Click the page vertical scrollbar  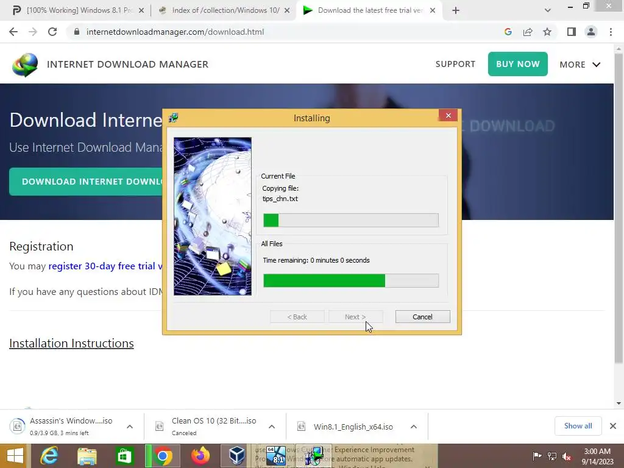point(619,207)
